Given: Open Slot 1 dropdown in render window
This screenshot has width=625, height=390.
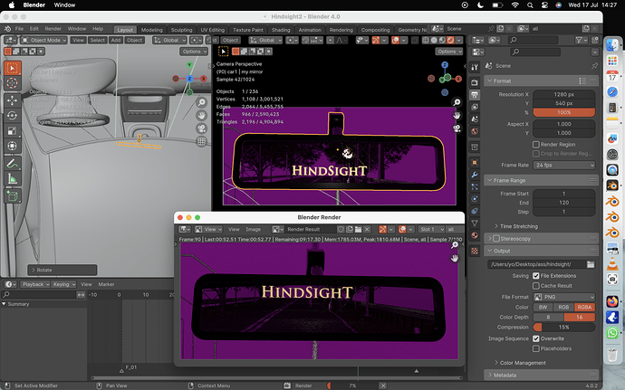Looking at the screenshot, I should 431,229.
